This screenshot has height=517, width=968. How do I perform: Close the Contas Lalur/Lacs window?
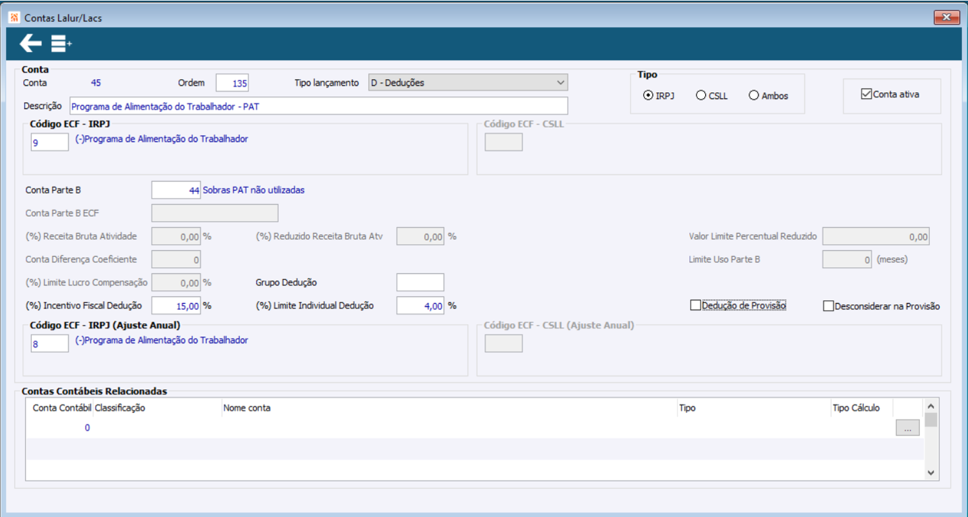pos(946,18)
